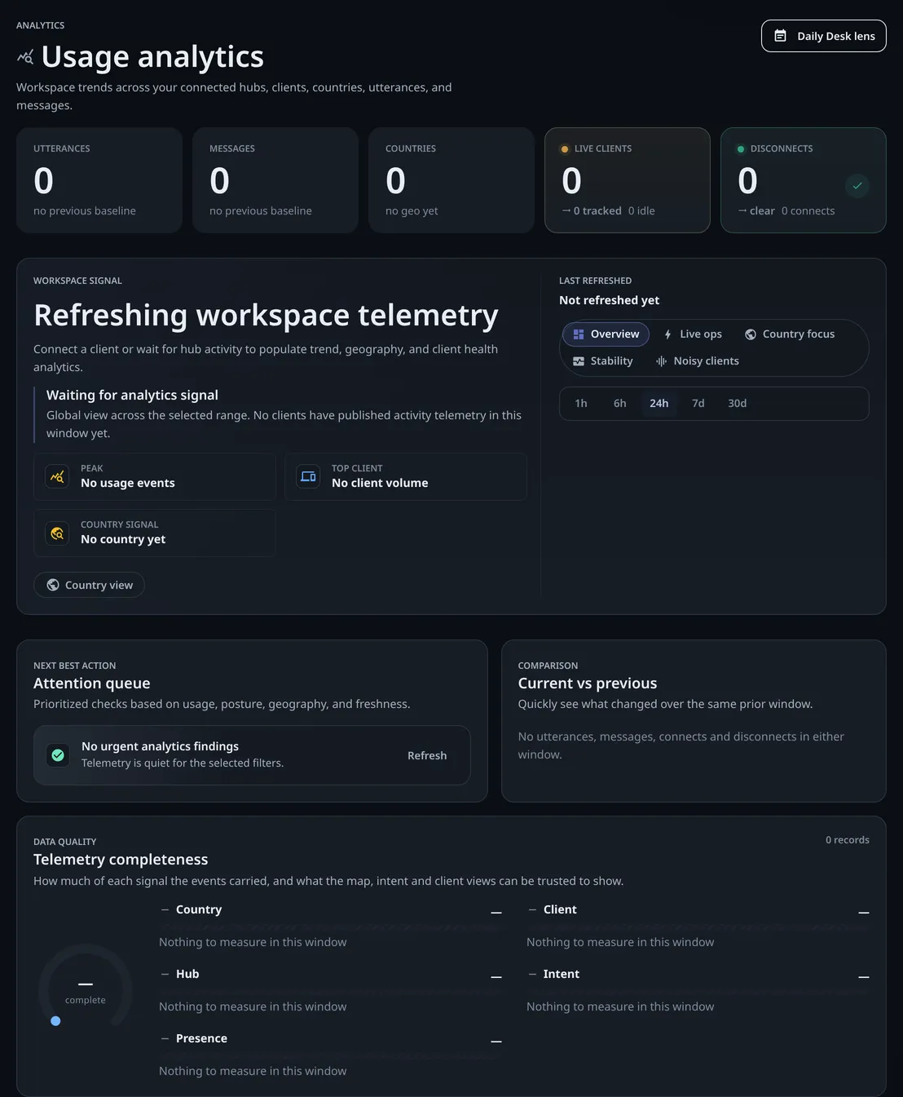Viewport: 903px width, 1097px height.
Task: Click the Top Client devices icon
Action: pos(308,476)
